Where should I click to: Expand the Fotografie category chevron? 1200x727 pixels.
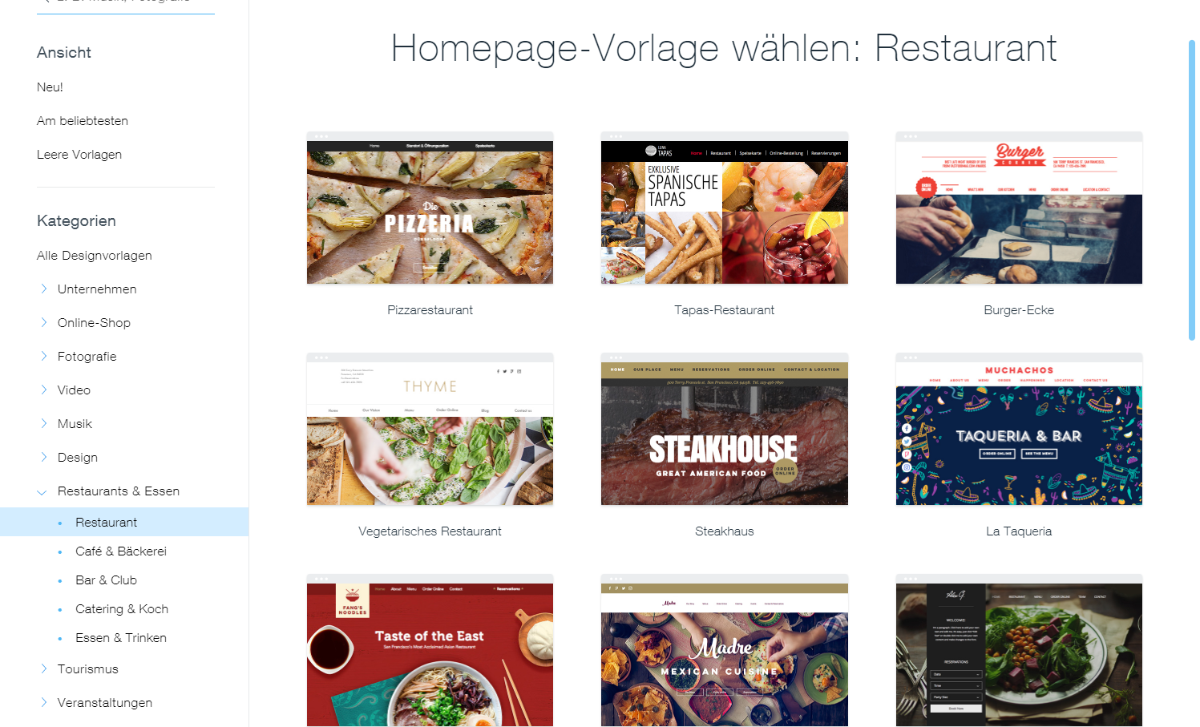pyautogui.click(x=43, y=356)
